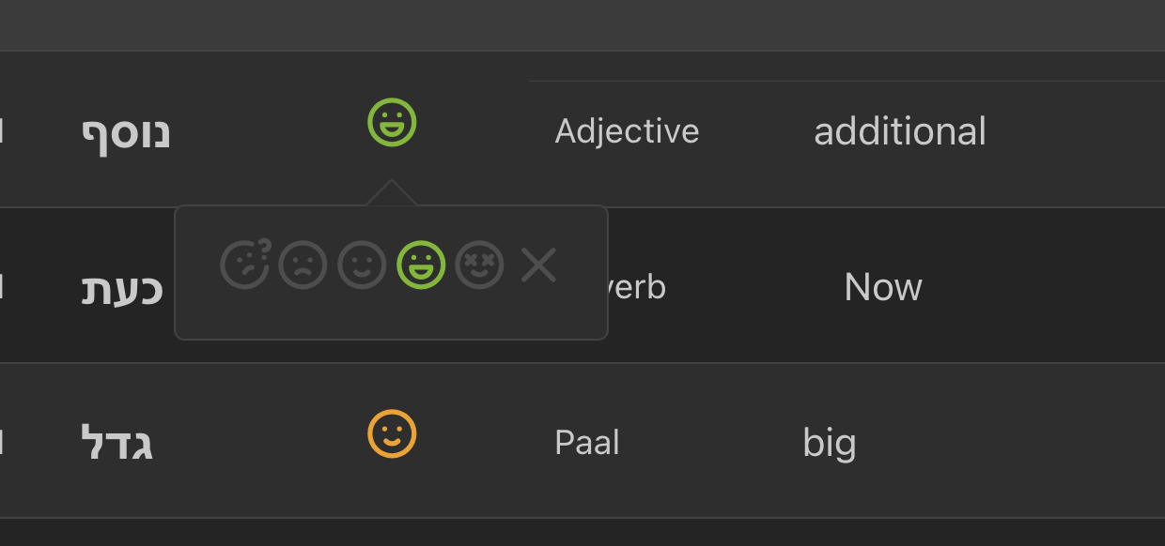This screenshot has height=546, width=1165.
Task: Select the translation 'Now'
Action: [x=882, y=287]
